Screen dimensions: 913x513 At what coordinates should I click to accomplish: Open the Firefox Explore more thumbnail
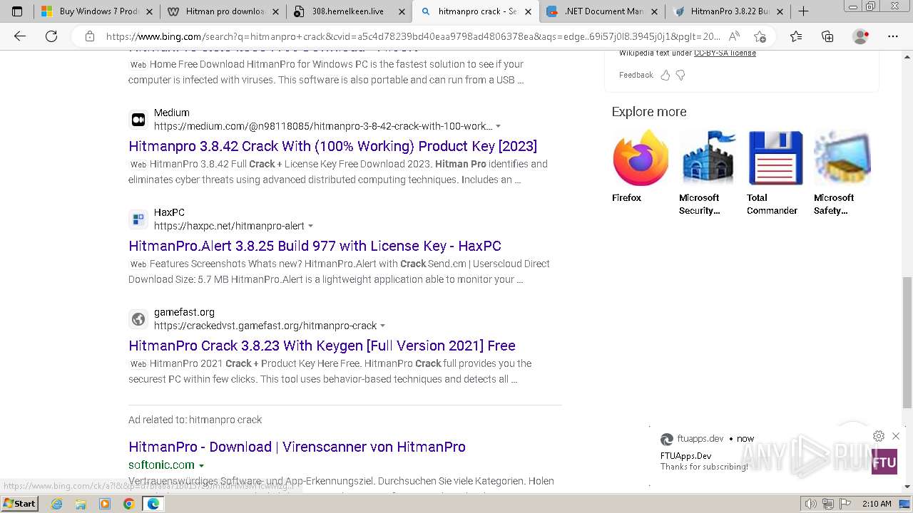(x=641, y=157)
